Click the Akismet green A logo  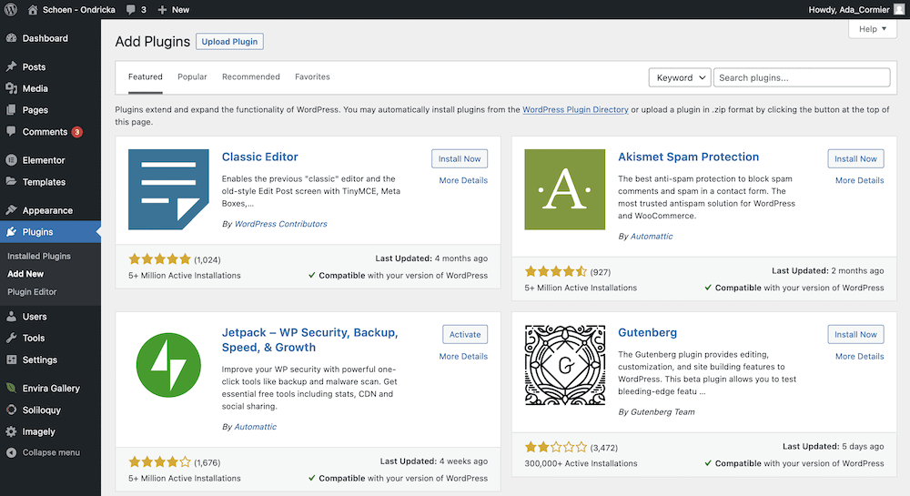(x=565, y=189)
